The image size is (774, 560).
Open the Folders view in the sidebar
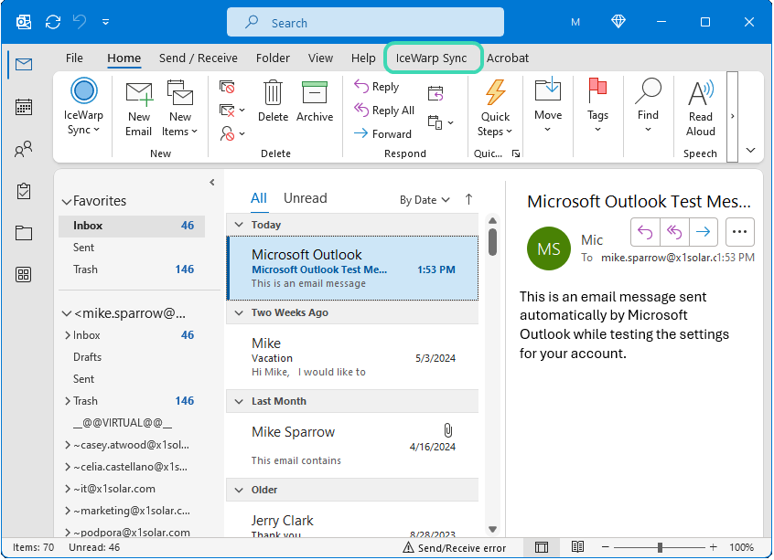pos(24,233)
